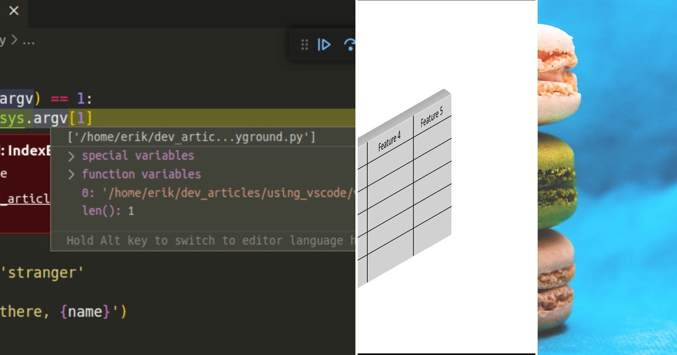Close the open editor tab with the X
This screenshot has width=677, height=355.
click(14, 10)
